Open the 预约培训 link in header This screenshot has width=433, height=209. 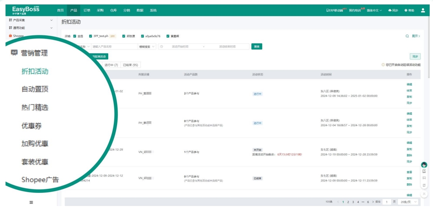[355, 11]
